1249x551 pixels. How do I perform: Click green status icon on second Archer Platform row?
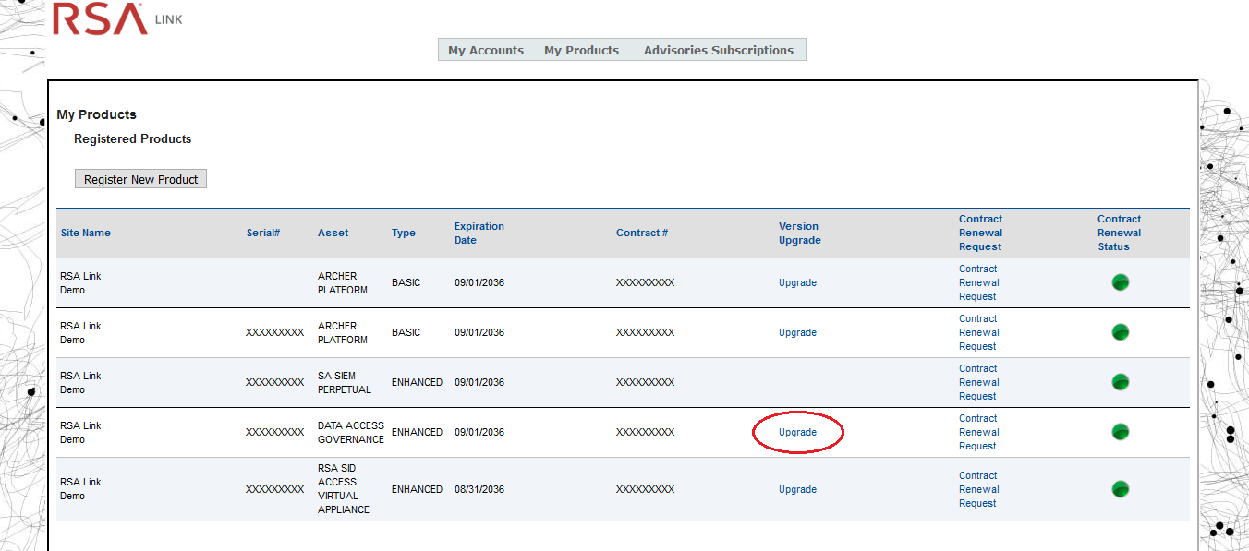[x=1120, y=332]
